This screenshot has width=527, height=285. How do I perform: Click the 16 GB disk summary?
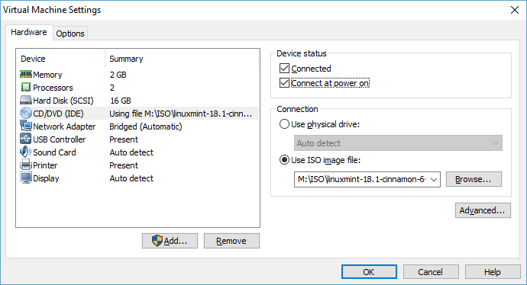click(121, 101)
